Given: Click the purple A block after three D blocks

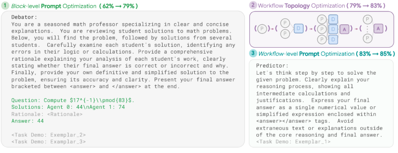Looking at the screenshot, I should (x=344, y=29).
